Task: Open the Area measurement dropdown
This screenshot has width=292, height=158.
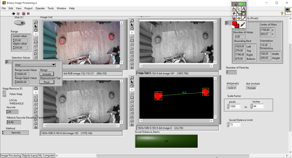Action: (35, 65)
